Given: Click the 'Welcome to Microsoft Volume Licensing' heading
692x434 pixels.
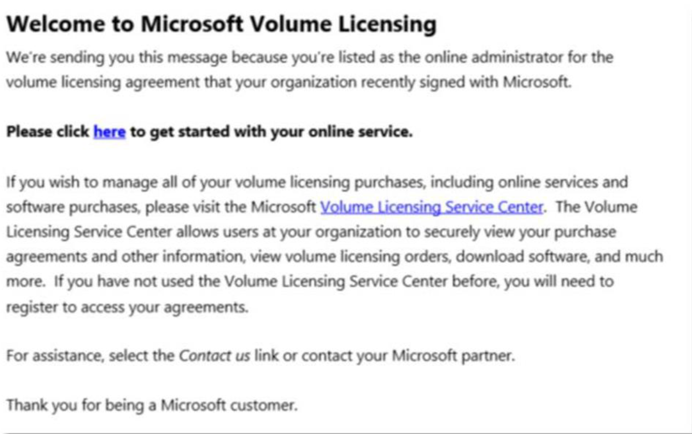Looking at the screenshot, I should pos(222,25).
